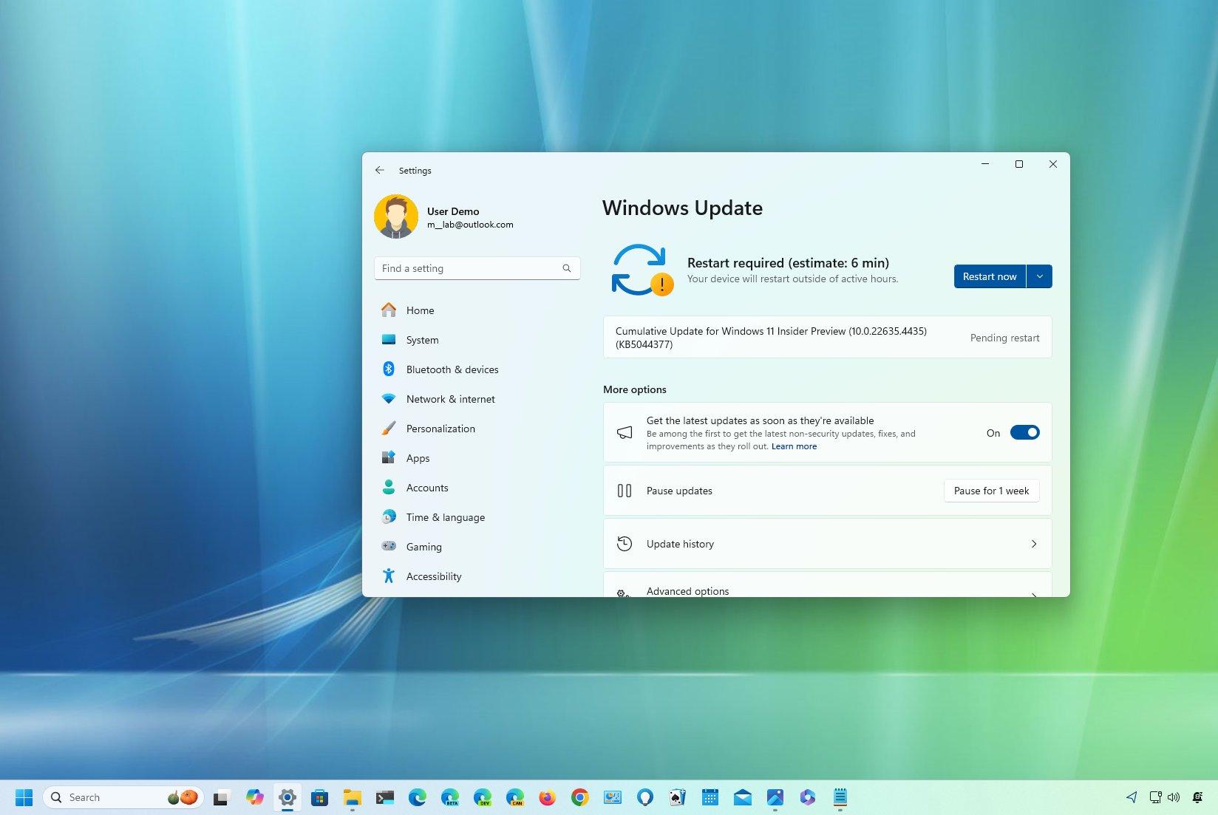Minimize the Settings window
Screen dimensions: 1218x815
click(x=985, y=164)
